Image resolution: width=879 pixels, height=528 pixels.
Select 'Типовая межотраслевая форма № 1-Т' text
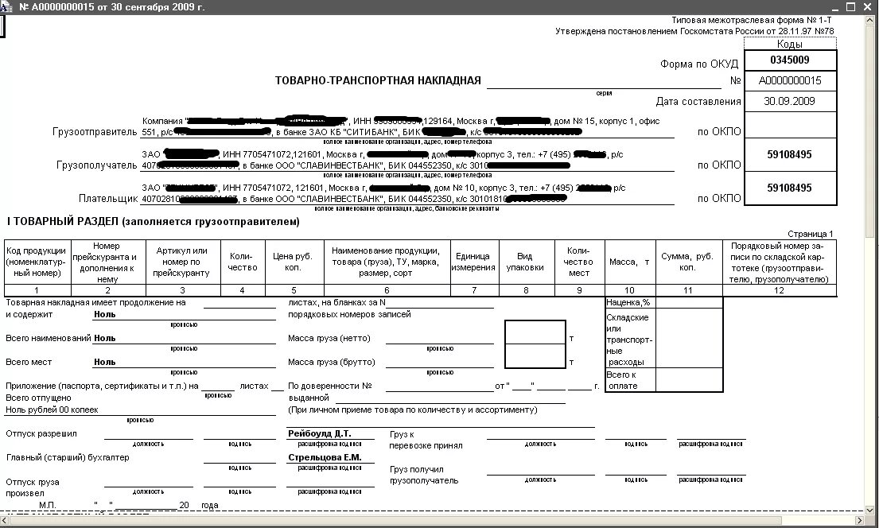tap(751, 20)
